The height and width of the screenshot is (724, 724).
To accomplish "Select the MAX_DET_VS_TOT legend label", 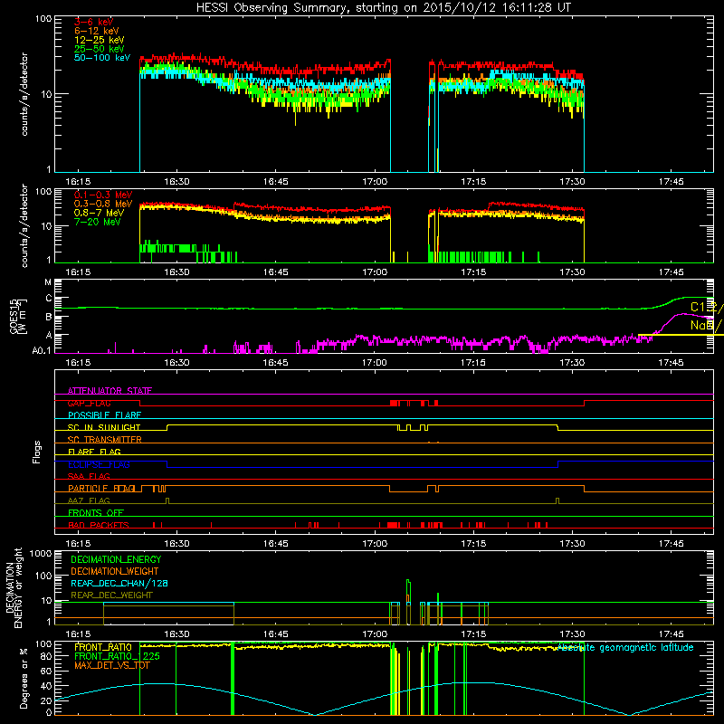I will pyautogui.click(x=111, y=665).
